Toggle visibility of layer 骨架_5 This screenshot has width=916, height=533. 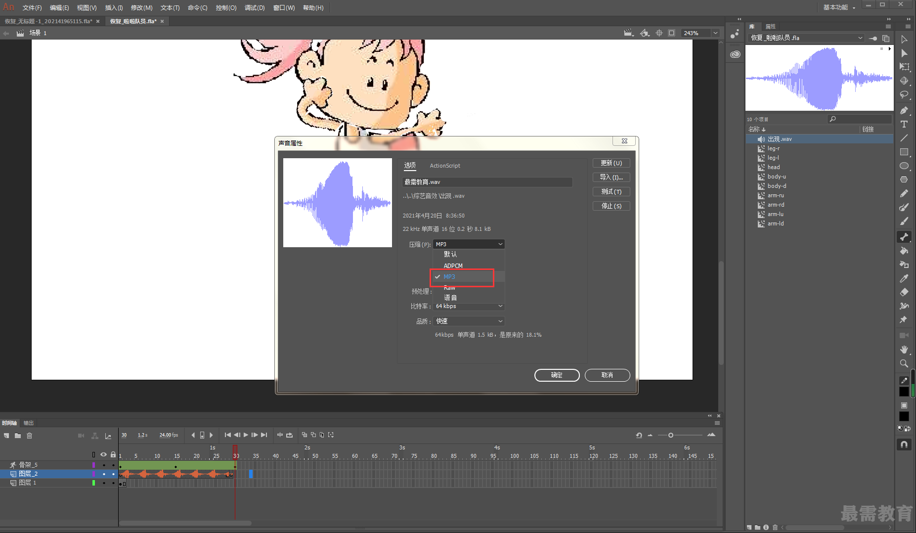click(x=104, y=465)
